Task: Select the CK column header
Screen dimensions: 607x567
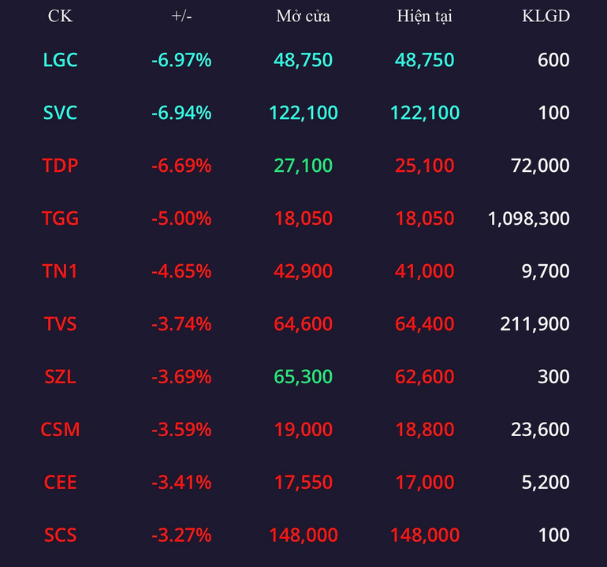Action: (60, 17)
